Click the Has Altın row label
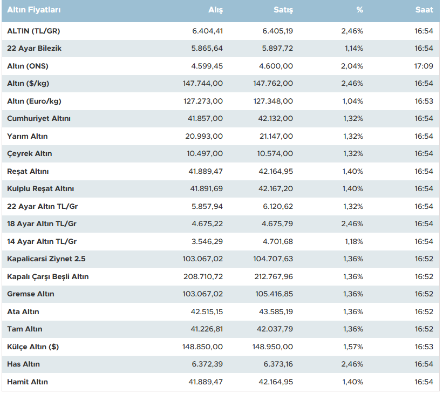 pyautogui.click(x=24, y=364)
